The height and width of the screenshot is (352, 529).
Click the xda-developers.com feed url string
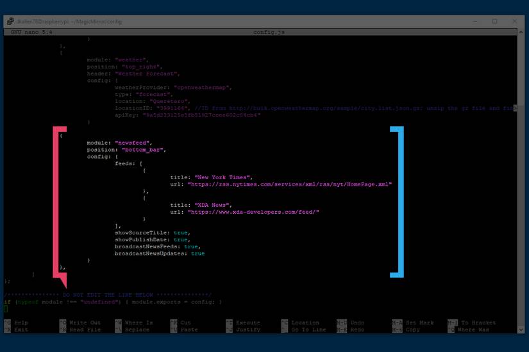253,212
